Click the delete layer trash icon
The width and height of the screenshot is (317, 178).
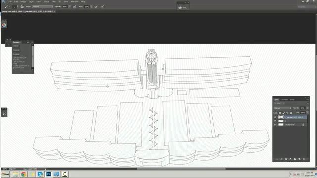click(304, 159)
